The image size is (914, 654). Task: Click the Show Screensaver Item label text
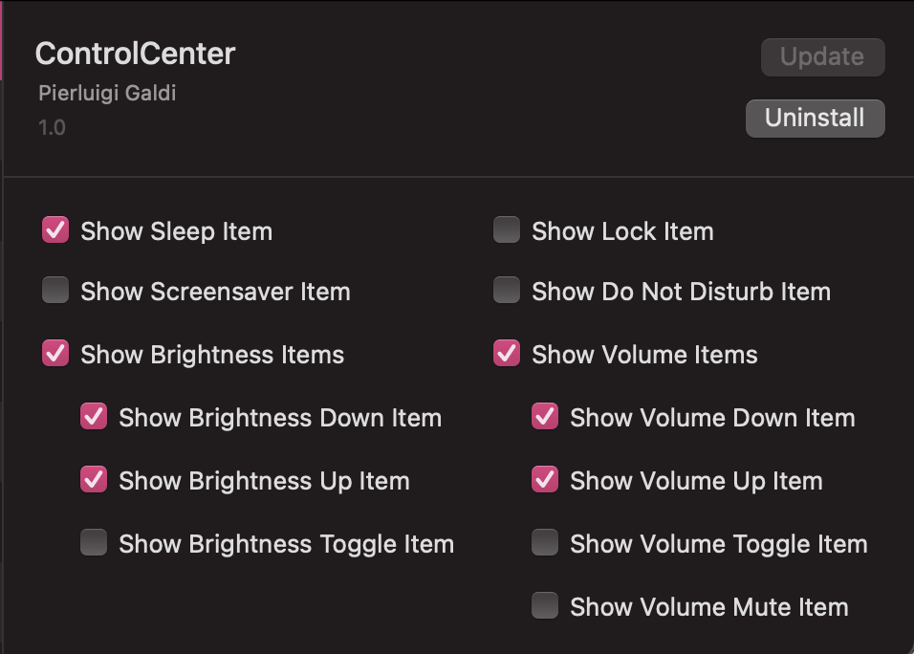point(215,292)
